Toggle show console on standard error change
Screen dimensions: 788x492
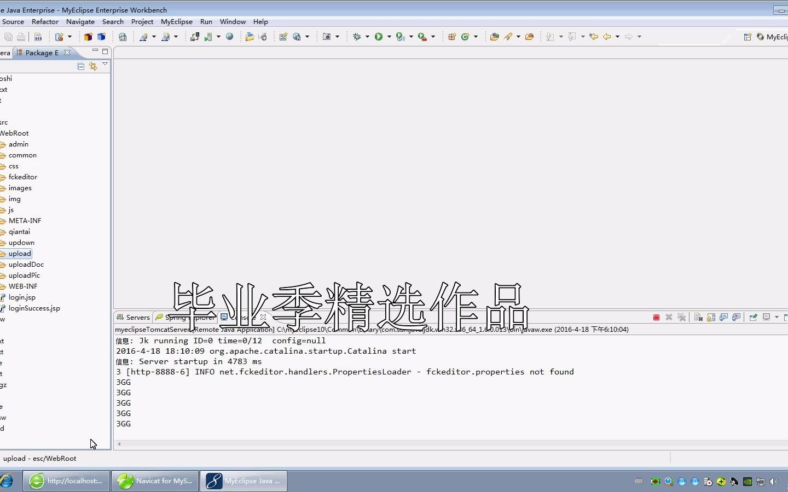[x=736, y=317]
